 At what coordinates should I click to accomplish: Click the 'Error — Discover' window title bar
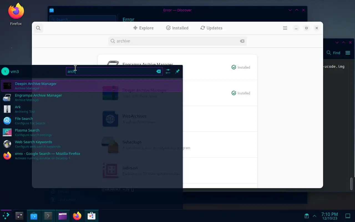177,10
